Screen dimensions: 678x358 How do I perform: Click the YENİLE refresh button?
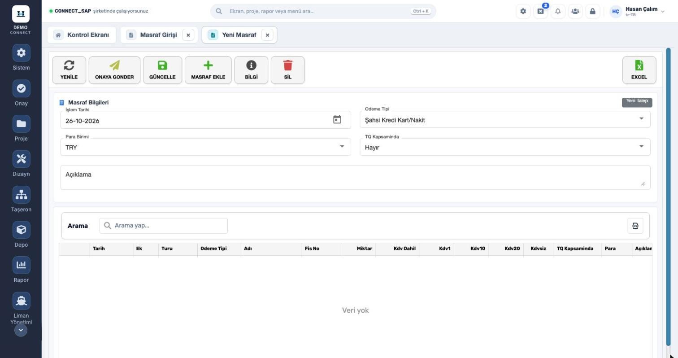[x=69, y=70]
